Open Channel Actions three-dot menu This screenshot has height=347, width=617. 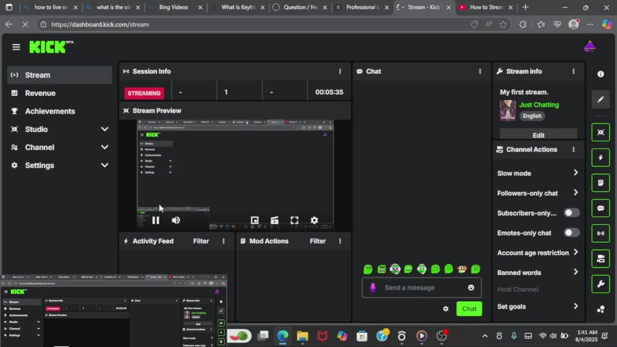[574, 149]
